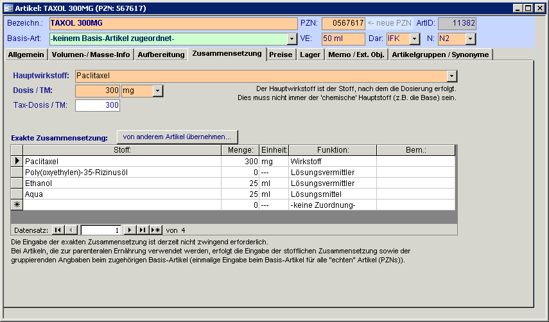Select the Zusammensetzung tab
This screenshot has height=322, width=549.
pyautogui.click(x=227, y=53)
